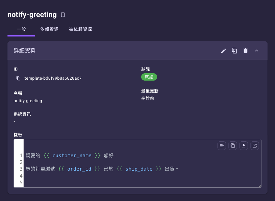Copy the template ID with copy icon
The width and height of the screenshot is (275, 201).
coord(18,78)
